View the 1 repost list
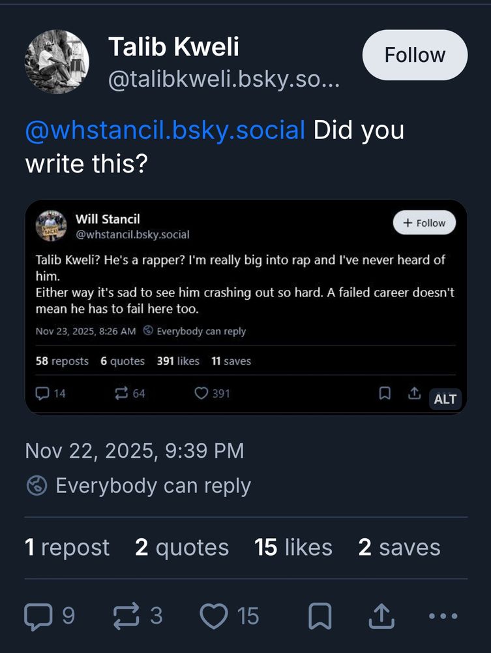Screen dimensions: 491x653 (x=67, y=547)
